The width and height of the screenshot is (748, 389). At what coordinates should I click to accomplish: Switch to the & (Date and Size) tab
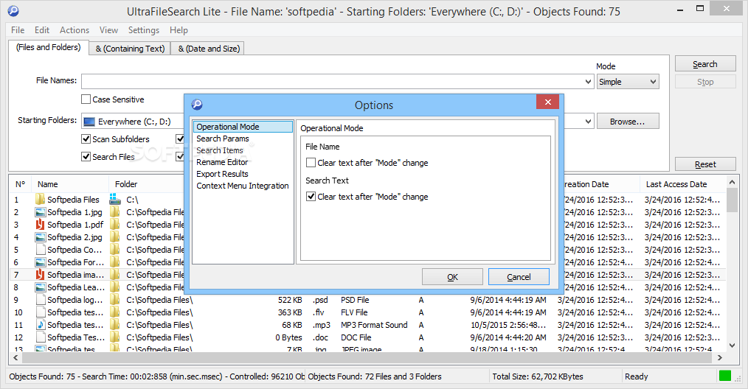coord(209,49)
